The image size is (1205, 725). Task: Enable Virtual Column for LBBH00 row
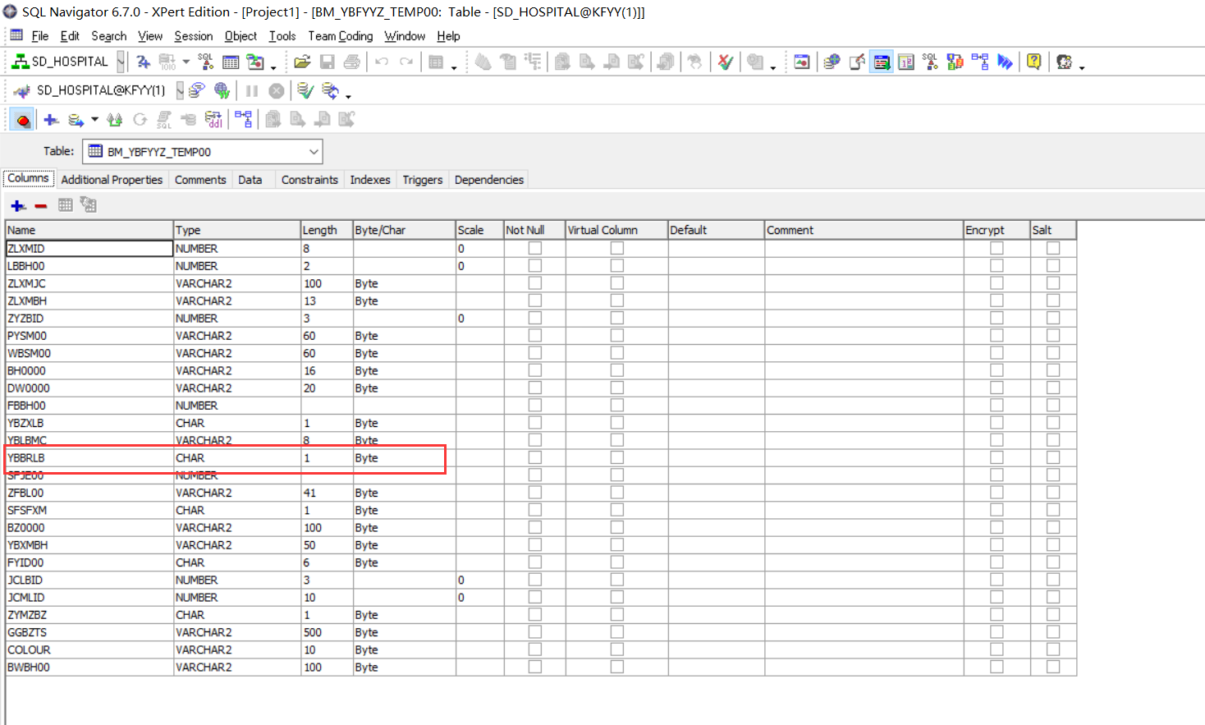[617, 266]
